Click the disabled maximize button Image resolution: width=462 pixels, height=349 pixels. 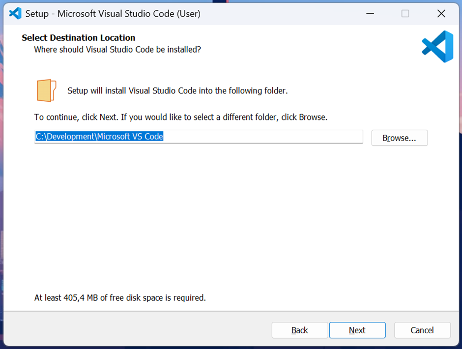click(x=405, y=13)
